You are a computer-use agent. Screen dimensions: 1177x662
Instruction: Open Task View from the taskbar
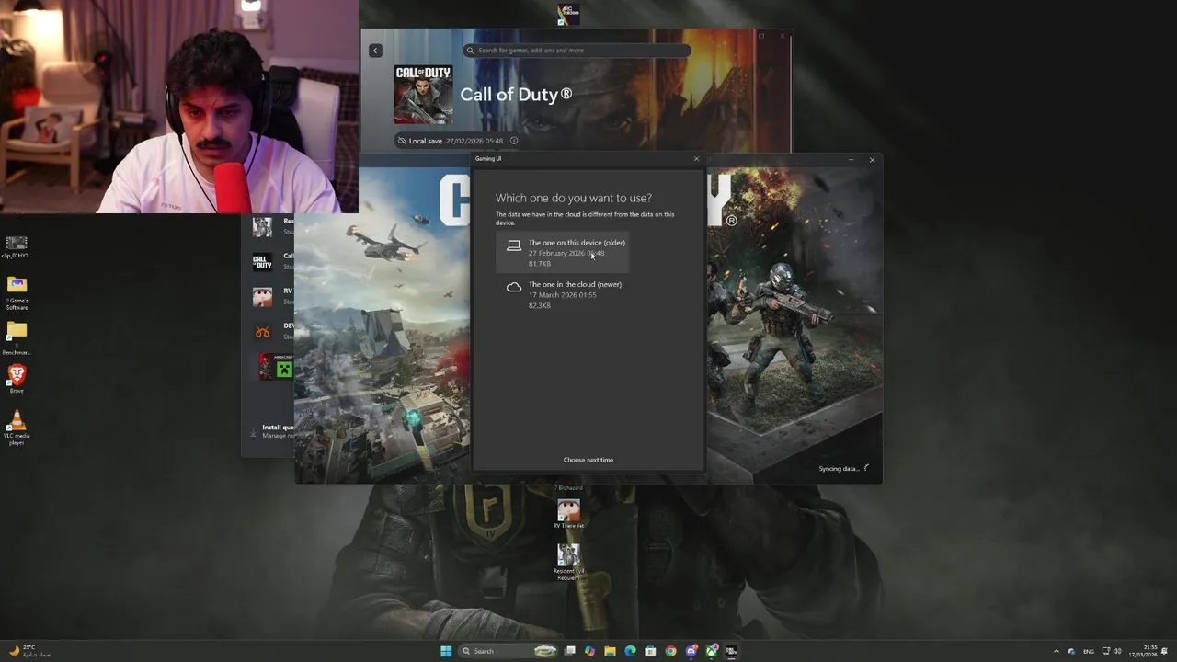(x=570, y=651)
